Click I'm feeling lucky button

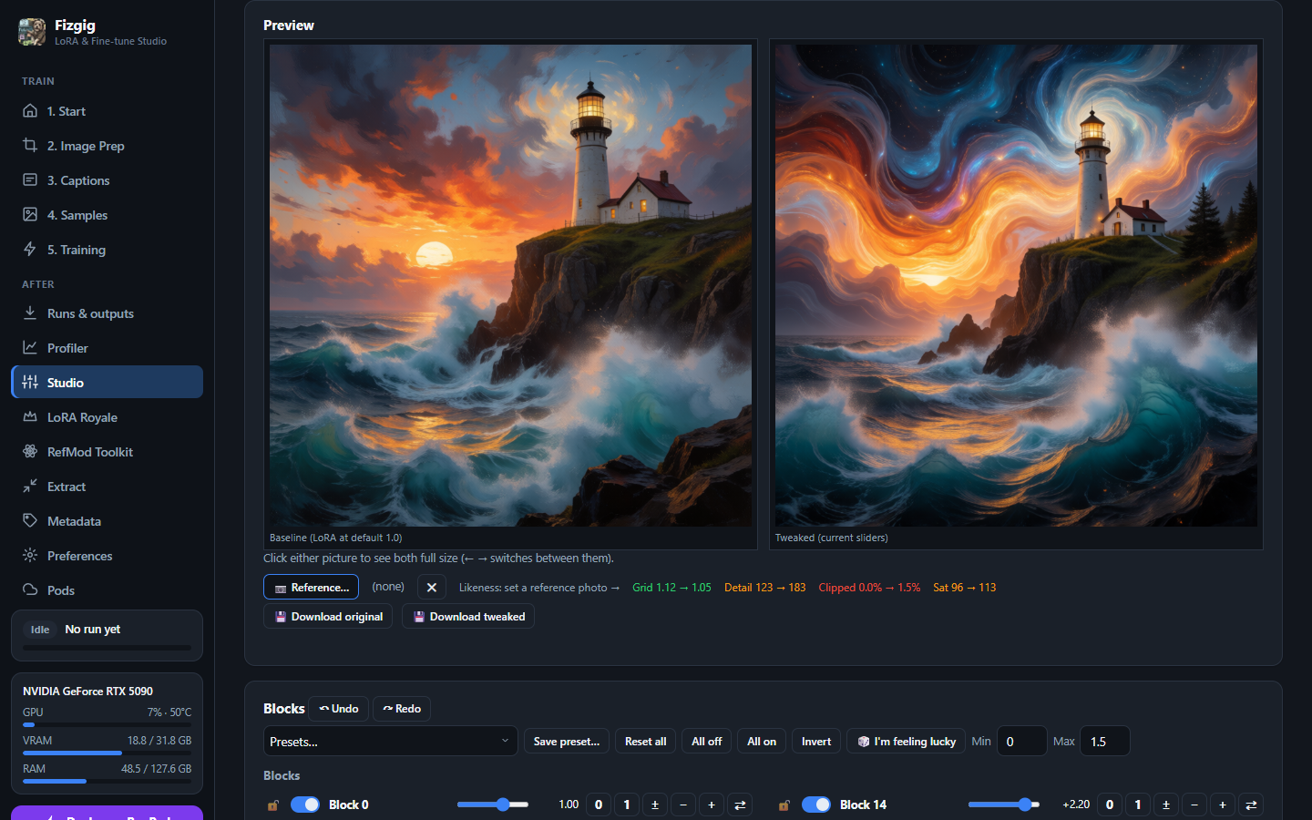(x=907, y=741)
